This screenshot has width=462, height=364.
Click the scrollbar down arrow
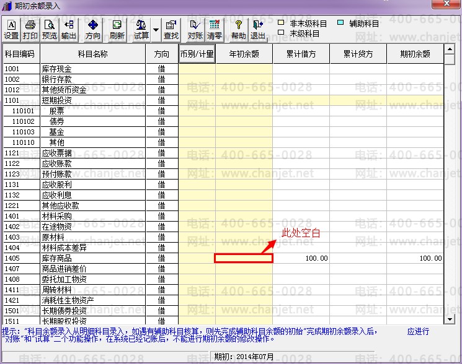tap(450, 319)
